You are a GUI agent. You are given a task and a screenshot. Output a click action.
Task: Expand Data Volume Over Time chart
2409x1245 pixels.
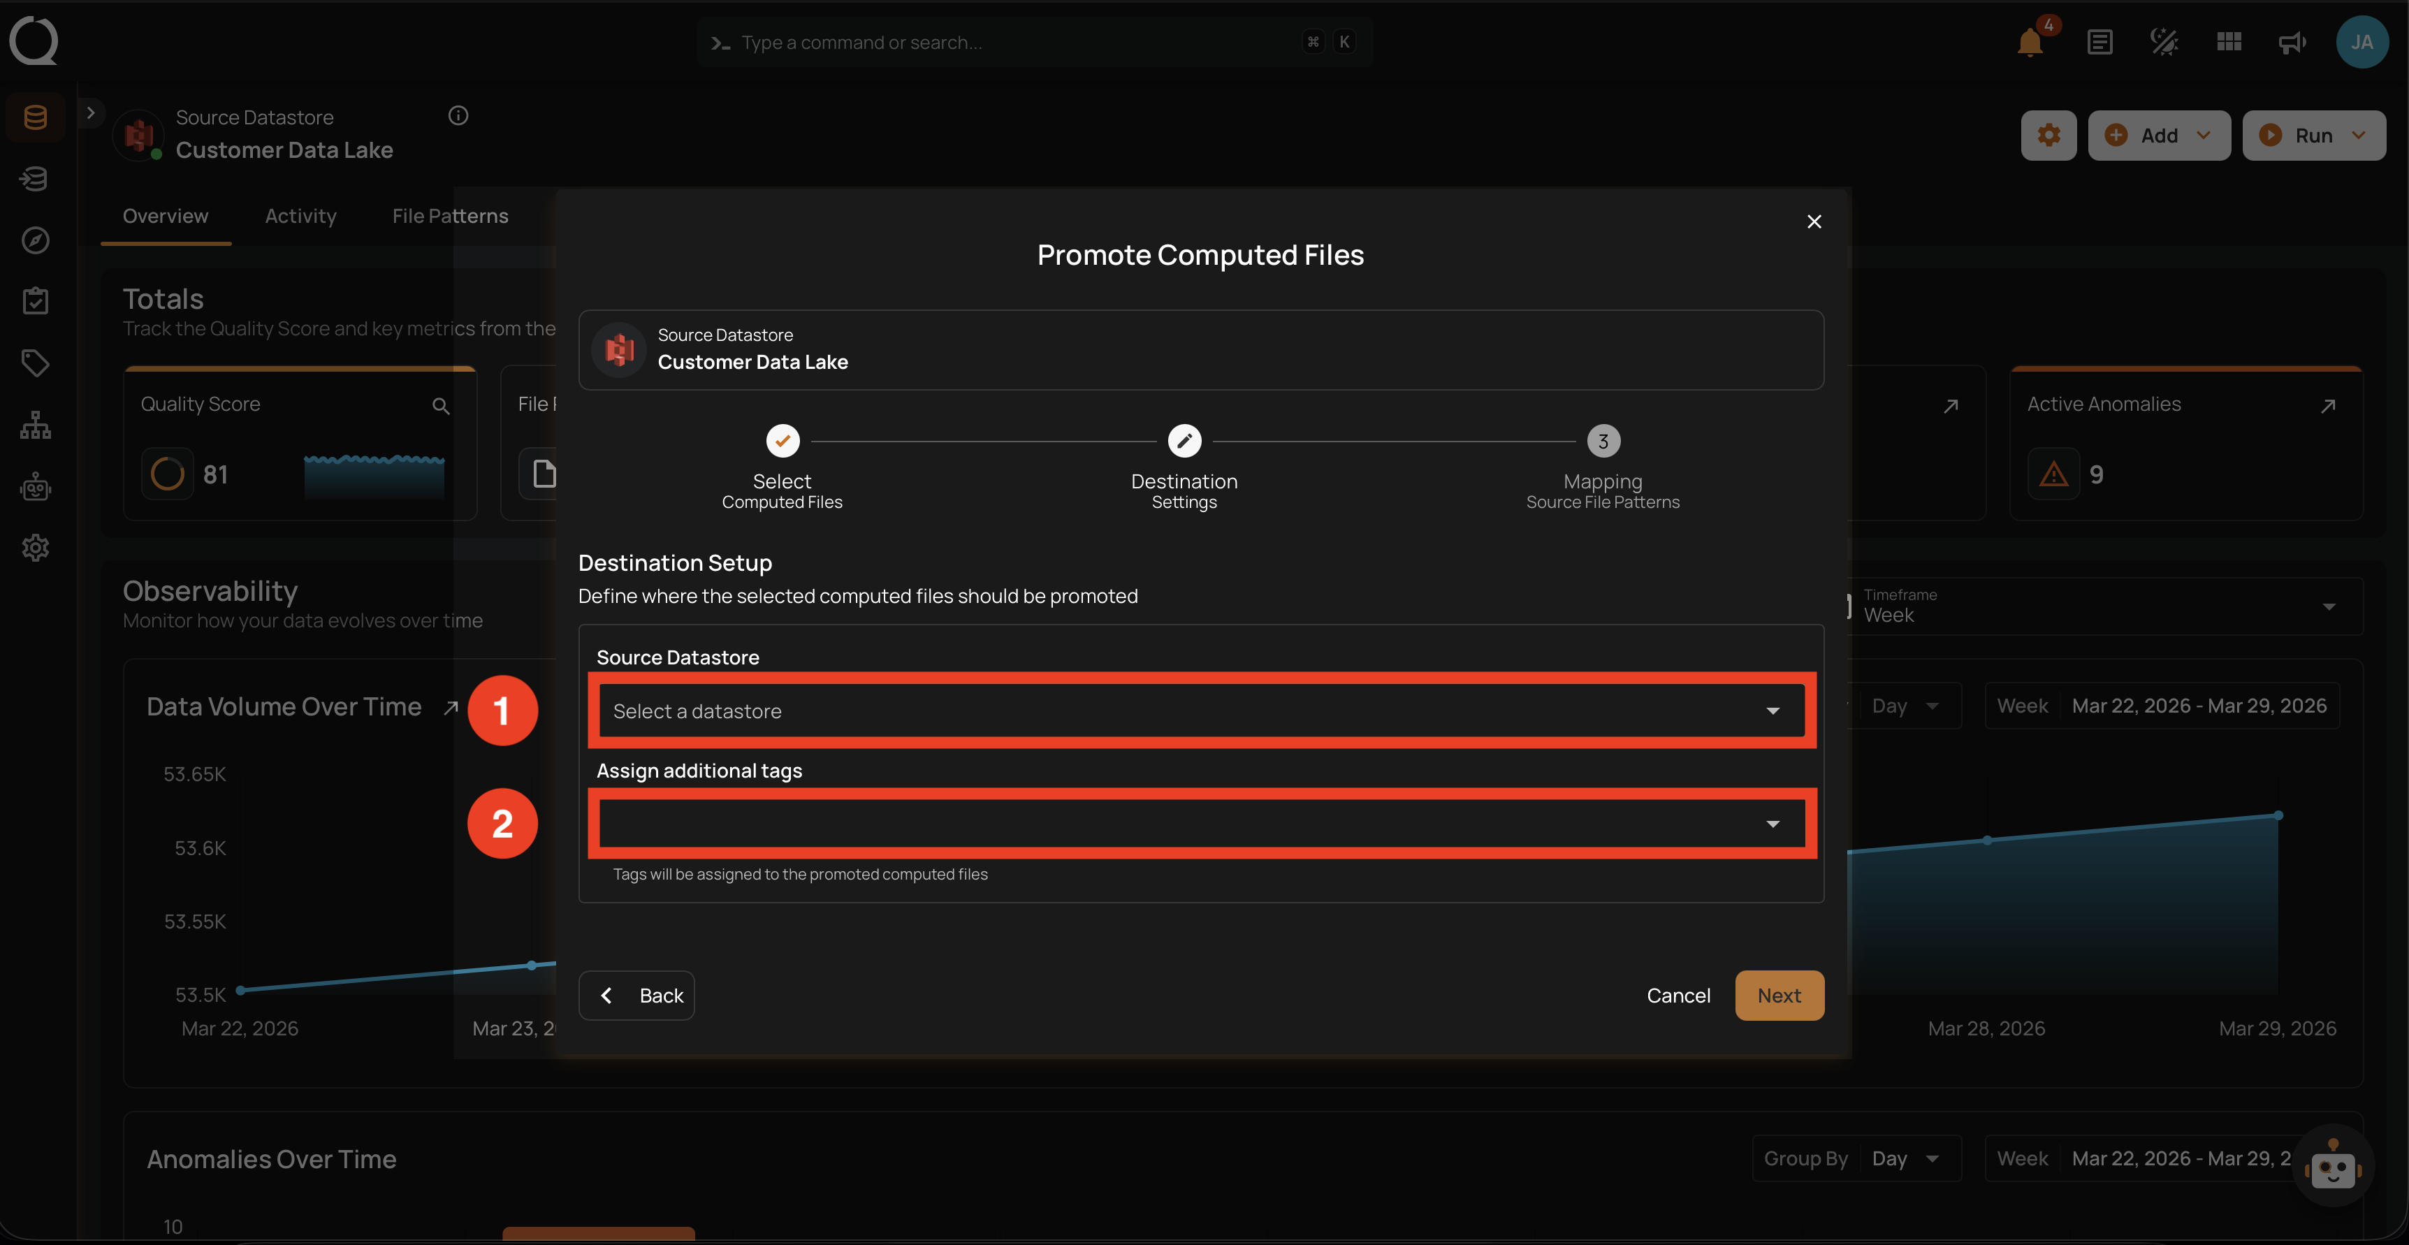tap(451, 707)
